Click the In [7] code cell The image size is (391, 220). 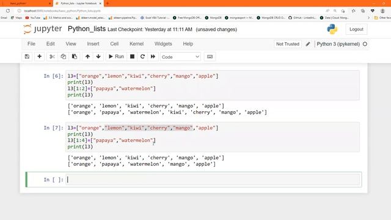213,137
